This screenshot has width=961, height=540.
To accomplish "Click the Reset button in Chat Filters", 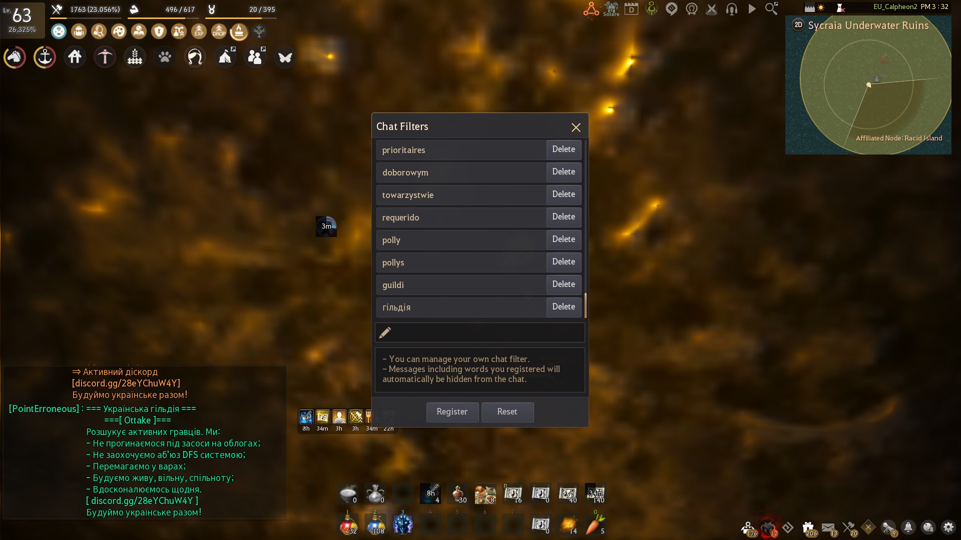I will (x=507, y=412).
